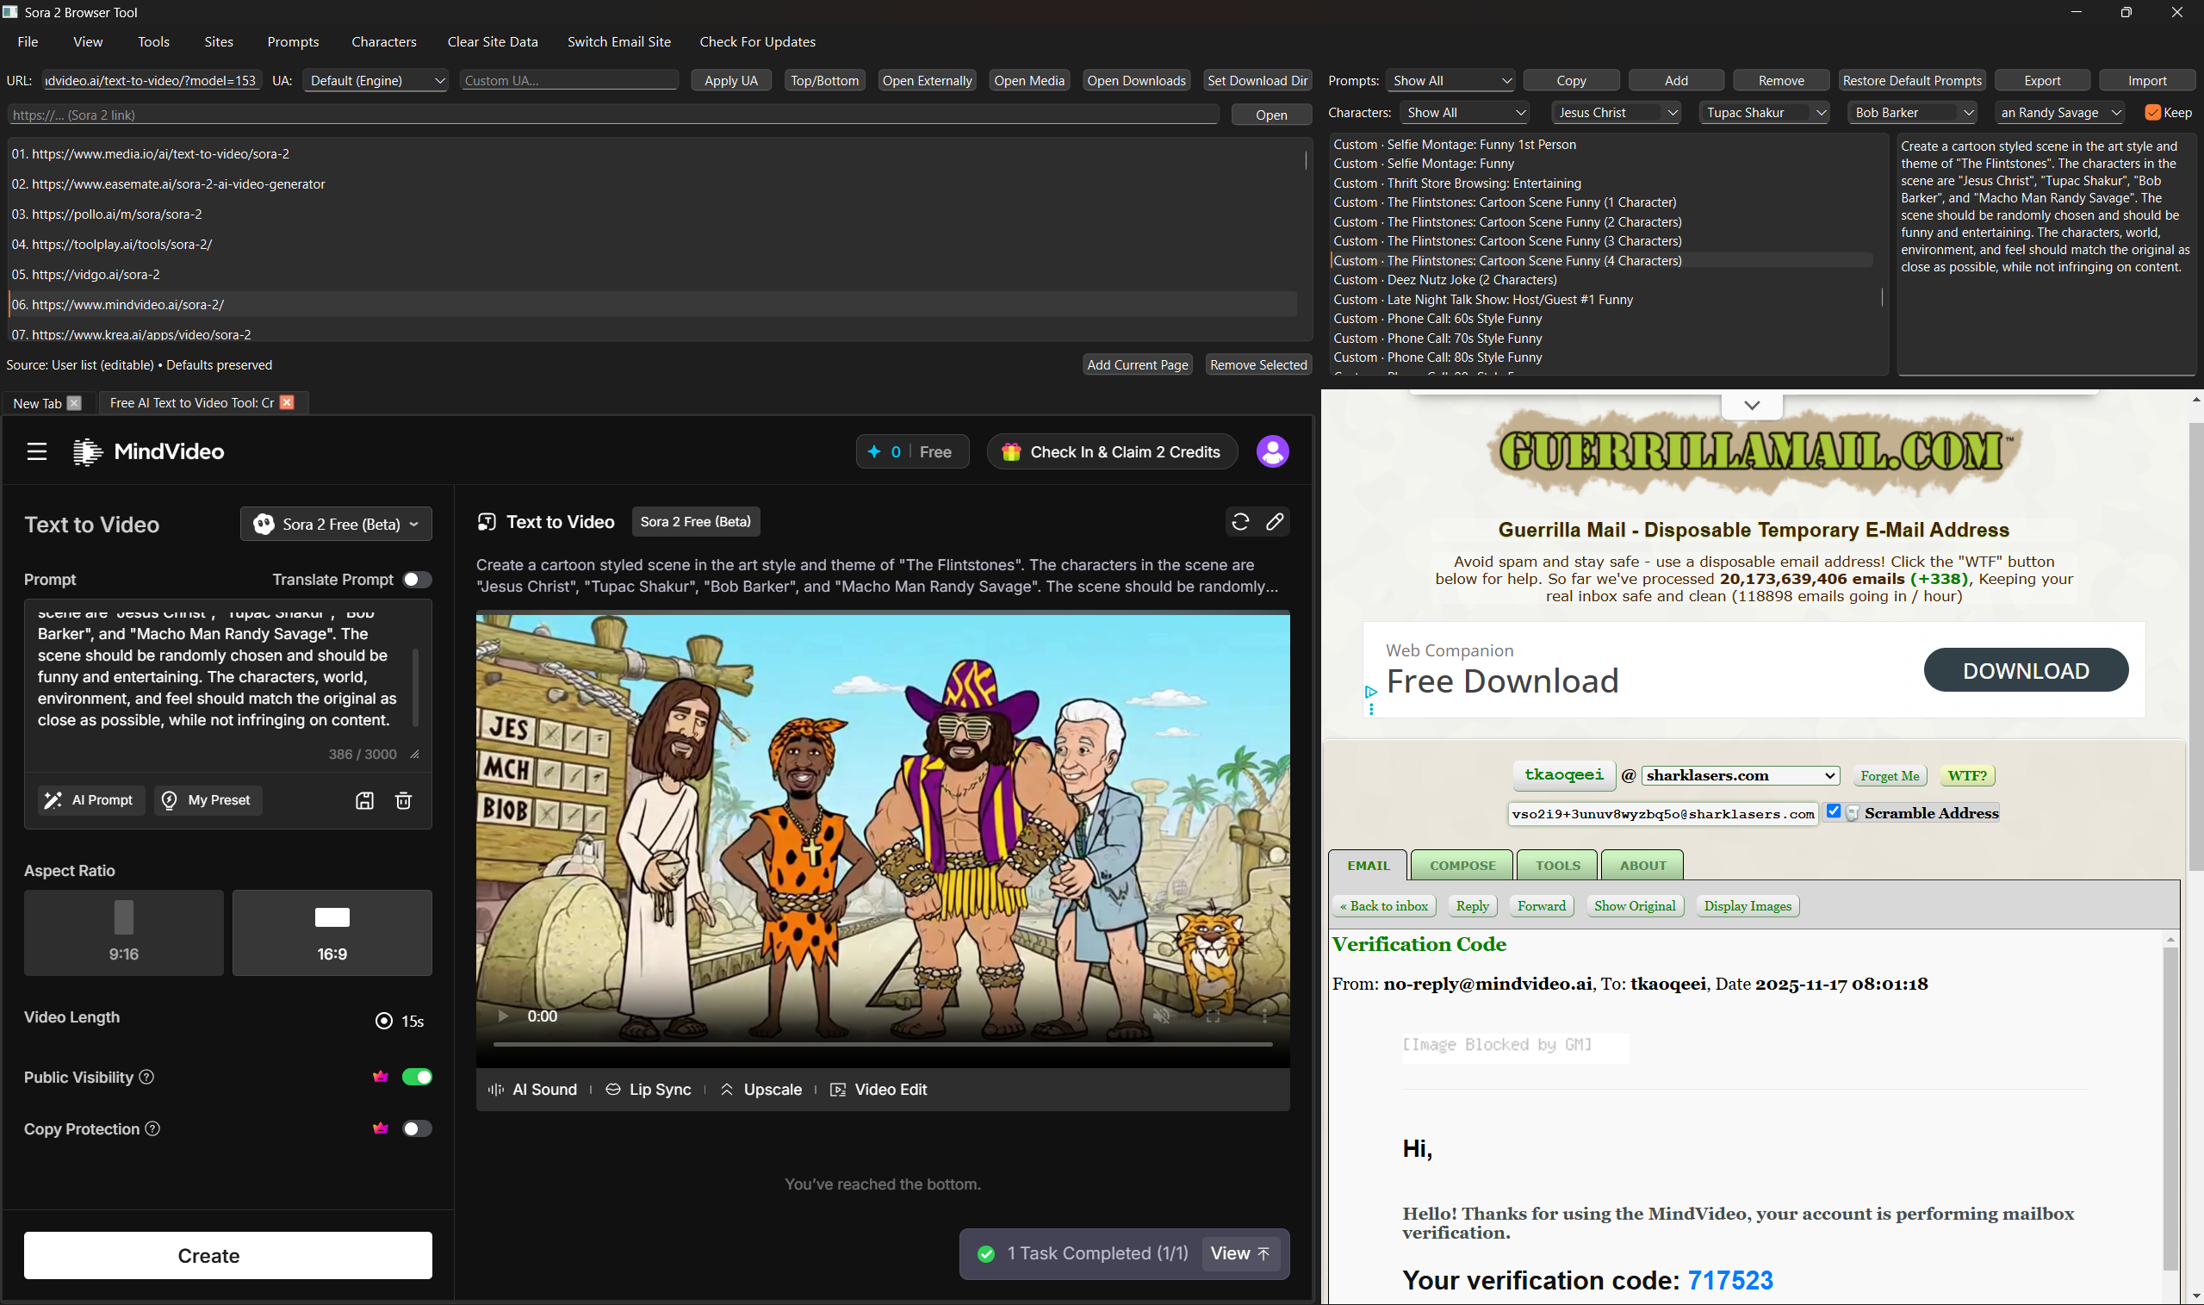Uncheck the Scramble Address checkbox
Image resolution: width=2204 pixels, height=1305 pixels.
click(1834, 811)
